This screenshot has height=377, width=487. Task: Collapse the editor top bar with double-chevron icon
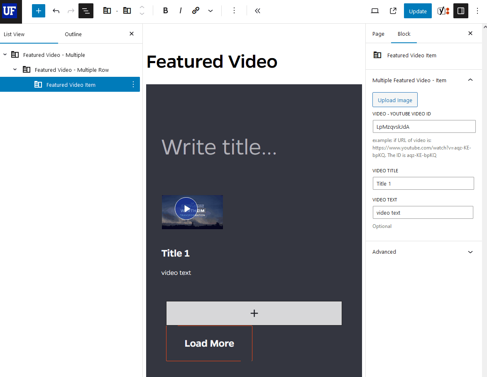tap(257, 11)
